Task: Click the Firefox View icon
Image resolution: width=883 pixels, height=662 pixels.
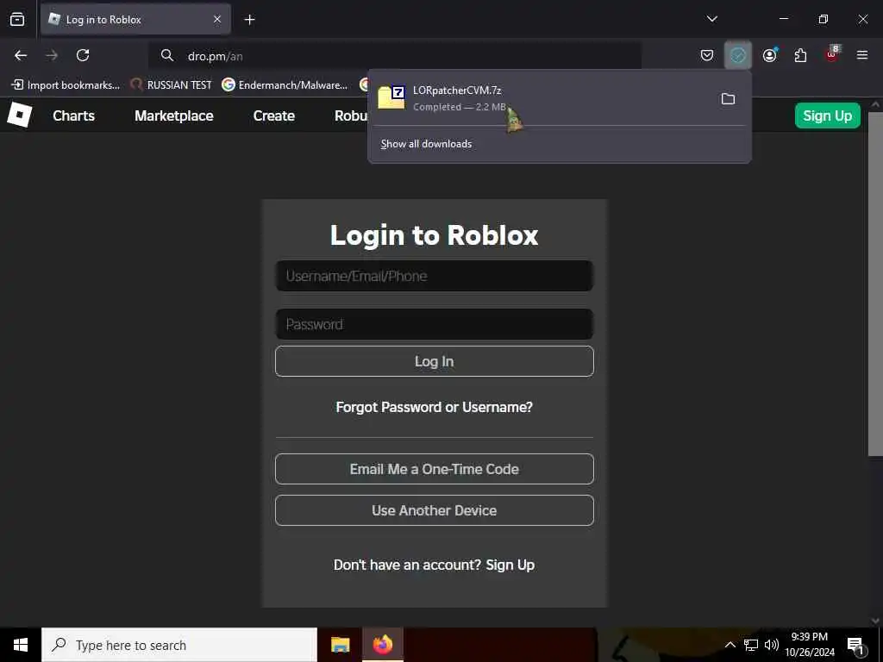Action: [x=17, y=19]
